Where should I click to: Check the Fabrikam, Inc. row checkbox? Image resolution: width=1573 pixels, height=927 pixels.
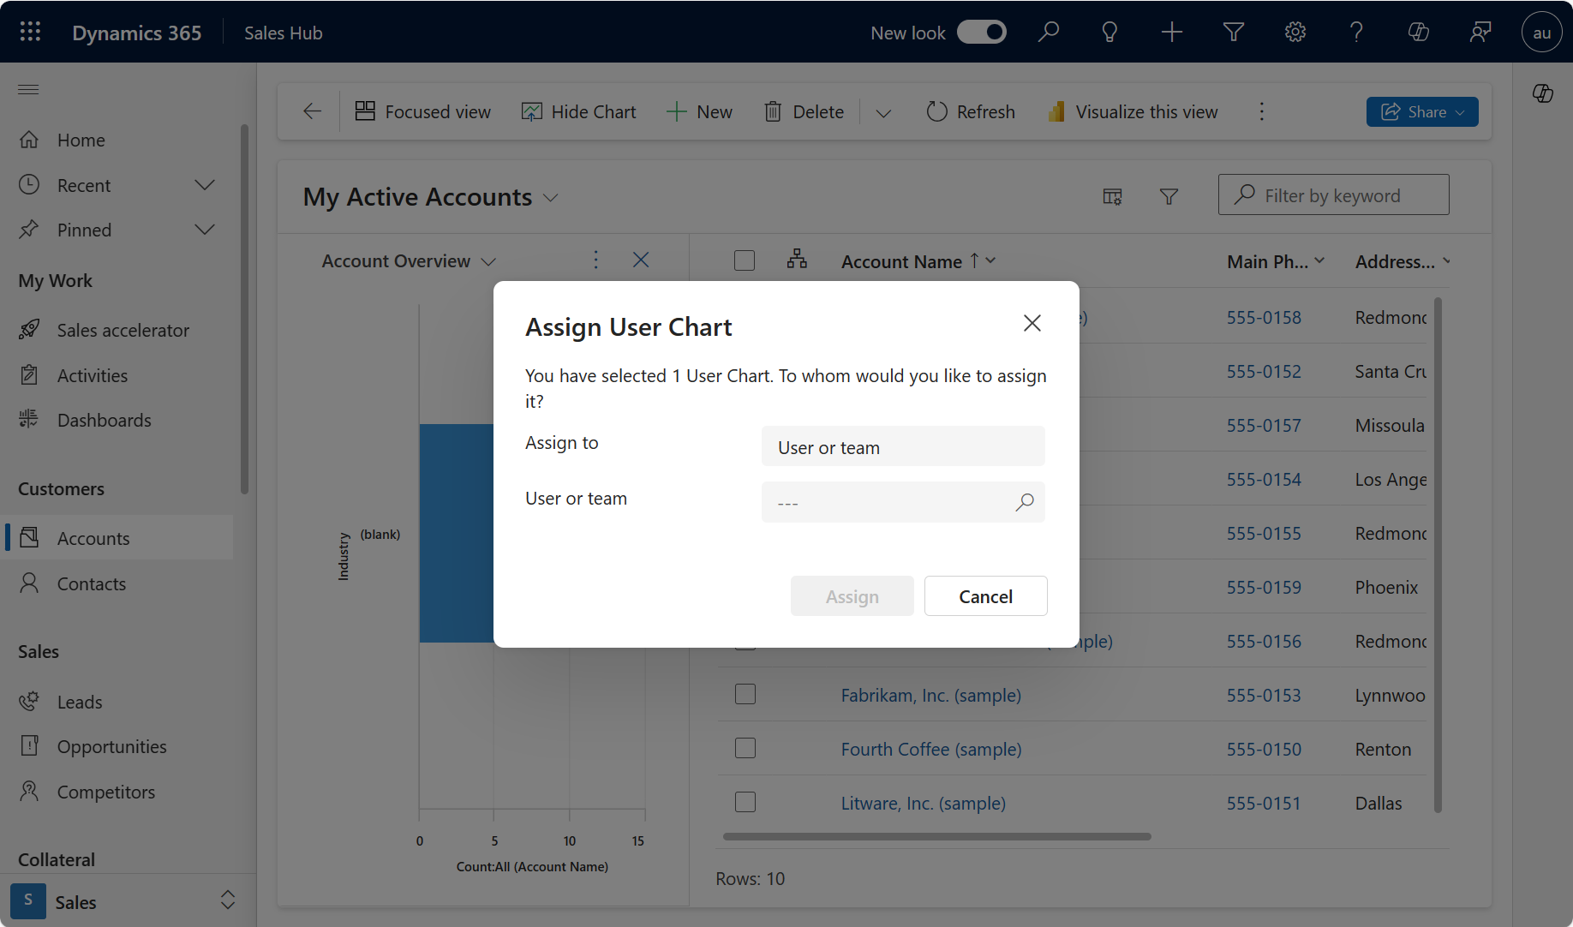(745, 694)
